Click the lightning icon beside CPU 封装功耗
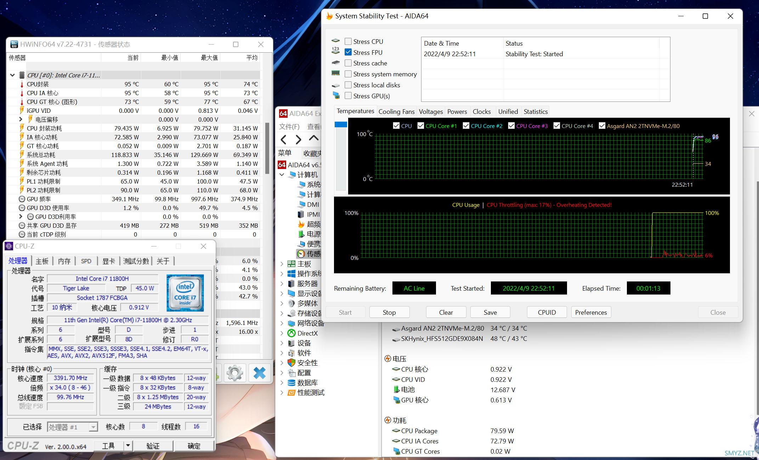Viewport: 759px width, 460px height. (22, 128)
